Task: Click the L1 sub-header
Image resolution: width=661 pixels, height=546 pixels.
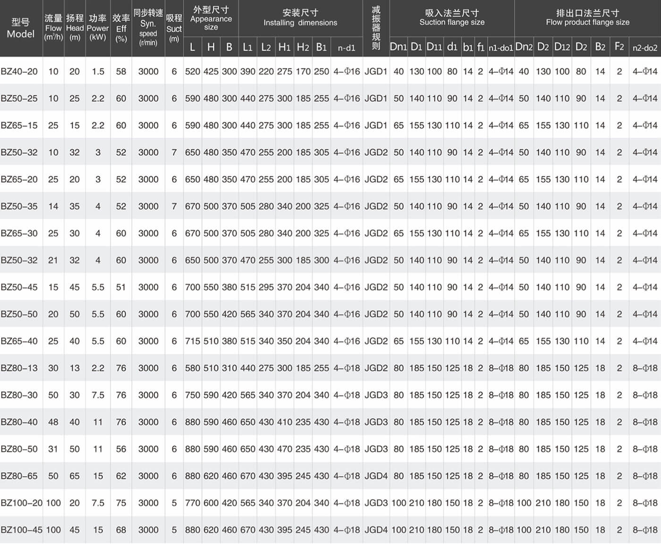Action: tap(247, 47)
